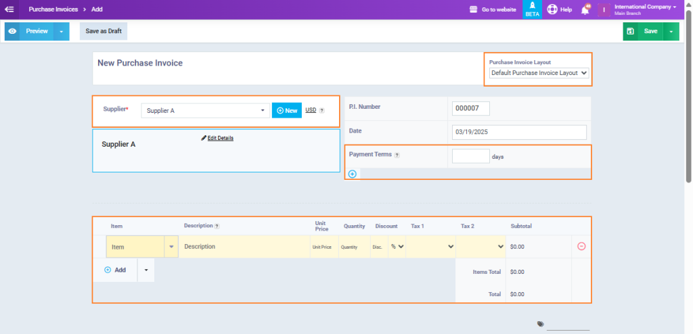Click the field next to the tag icon
Screen dimensions: 693x334
pos(568,326)
